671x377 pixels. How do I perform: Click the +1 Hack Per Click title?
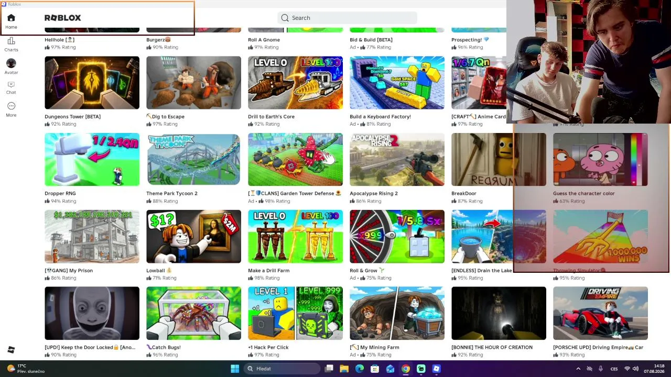[268, 347]
